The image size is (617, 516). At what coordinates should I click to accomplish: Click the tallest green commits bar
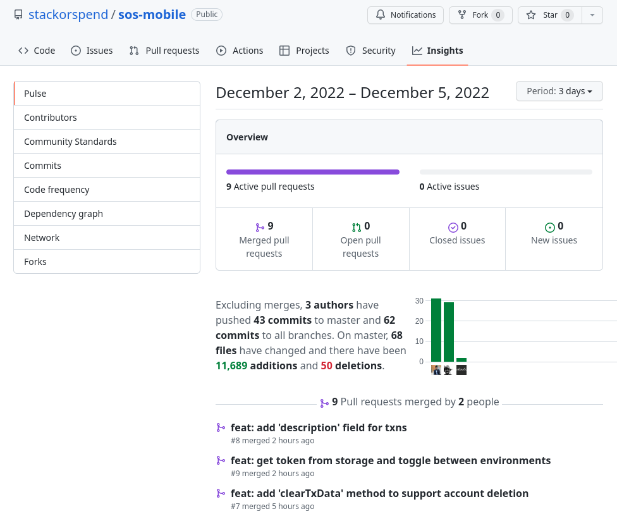[x=436, y=329]
